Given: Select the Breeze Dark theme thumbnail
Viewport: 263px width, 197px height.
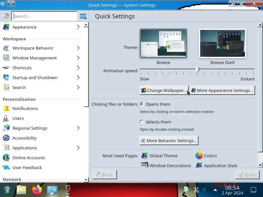Looking at the screenshot, I should coord(223,43).
